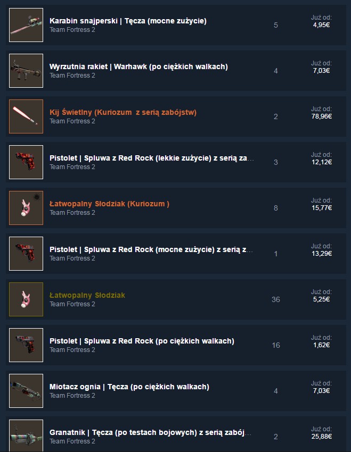This screenshot has height=452, width=351.
Task: Open Łatwopalny Słodziak (Kuriozum) title link
Action: click(109, 204)
